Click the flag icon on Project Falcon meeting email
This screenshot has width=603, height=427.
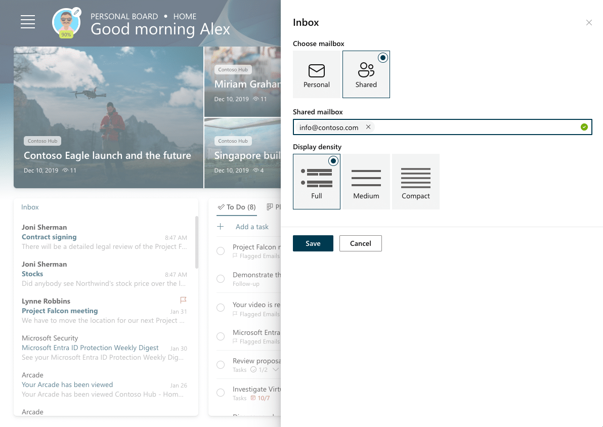pyautogui.click(x=183, y=300)
